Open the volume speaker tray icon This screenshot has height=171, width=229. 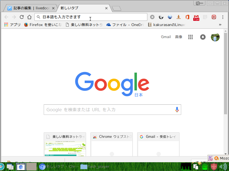coord(223,167)
